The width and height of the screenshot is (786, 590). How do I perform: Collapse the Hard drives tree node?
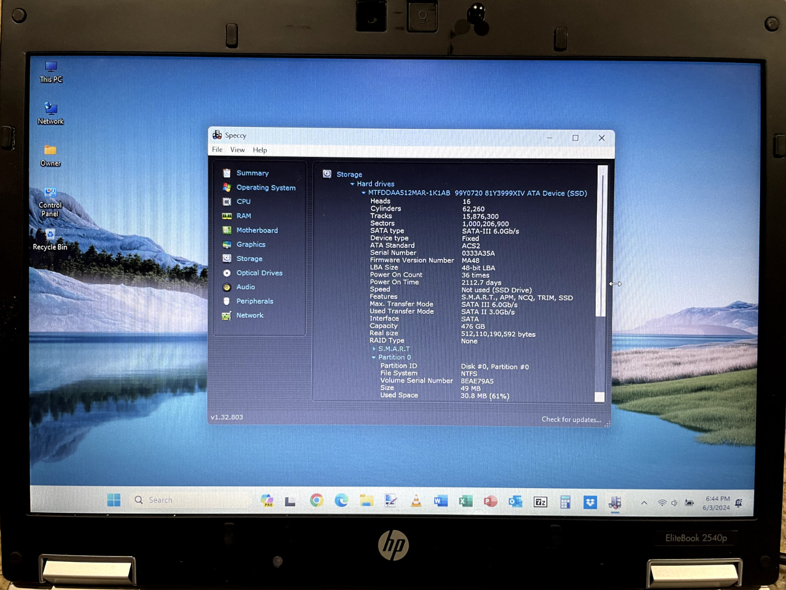pos(352,184)
